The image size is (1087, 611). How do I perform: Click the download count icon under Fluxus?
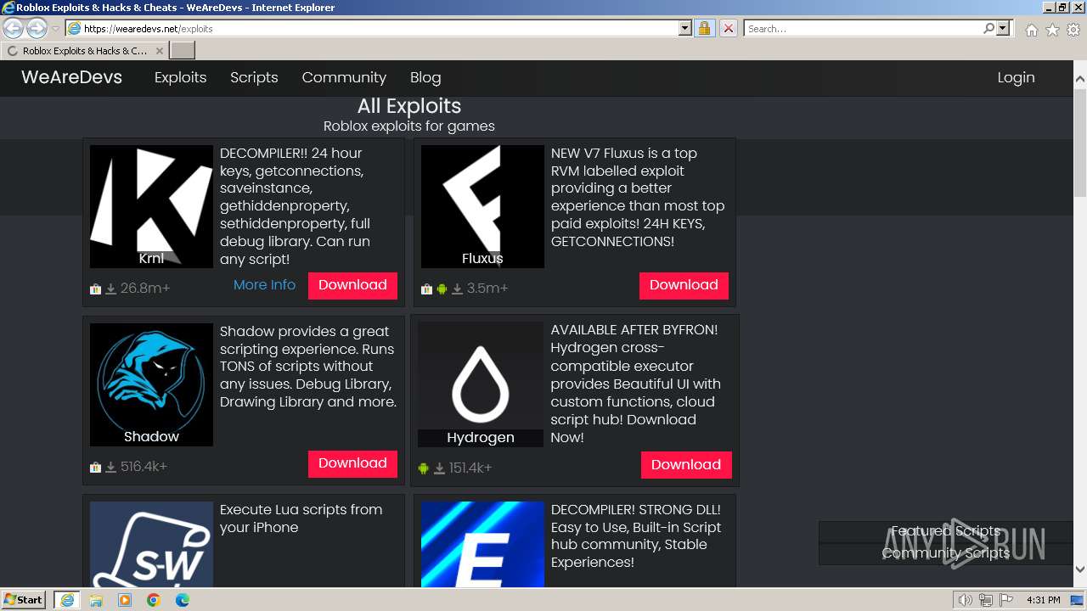click(457, 289)
